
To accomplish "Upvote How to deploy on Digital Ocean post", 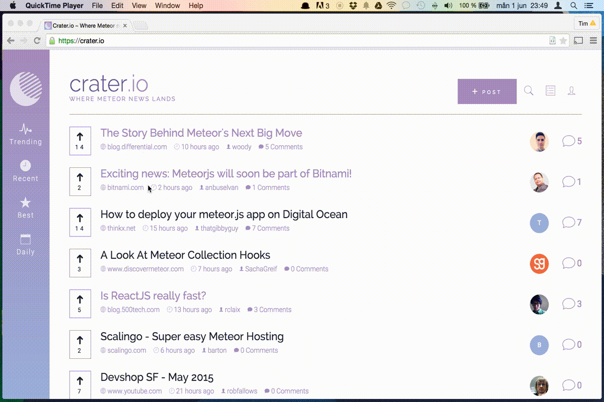I will coord(80,222).
